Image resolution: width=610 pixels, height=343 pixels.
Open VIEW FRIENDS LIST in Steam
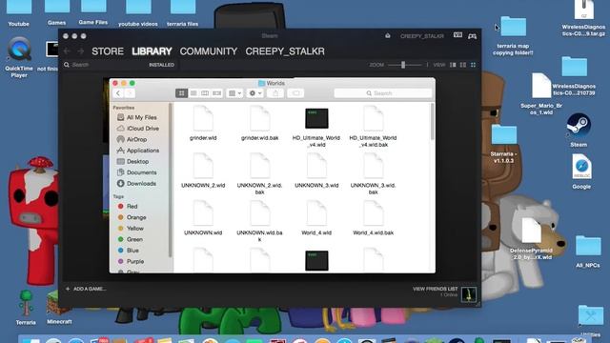point(435,289)
